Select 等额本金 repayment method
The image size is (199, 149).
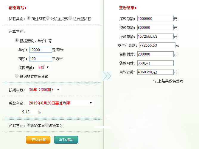(x=47, y=125)
